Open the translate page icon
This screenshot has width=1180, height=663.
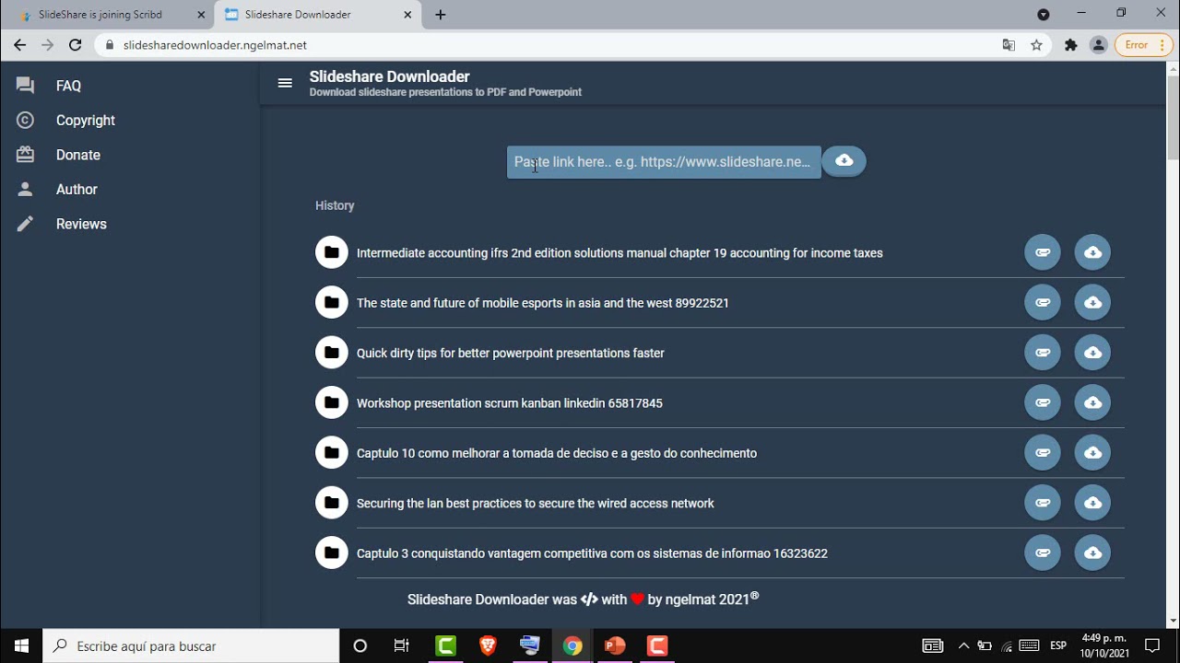1009,45
